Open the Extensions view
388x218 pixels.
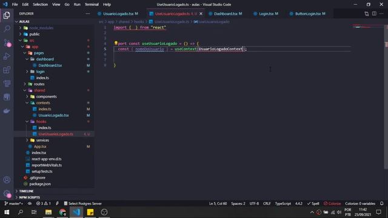7,70
